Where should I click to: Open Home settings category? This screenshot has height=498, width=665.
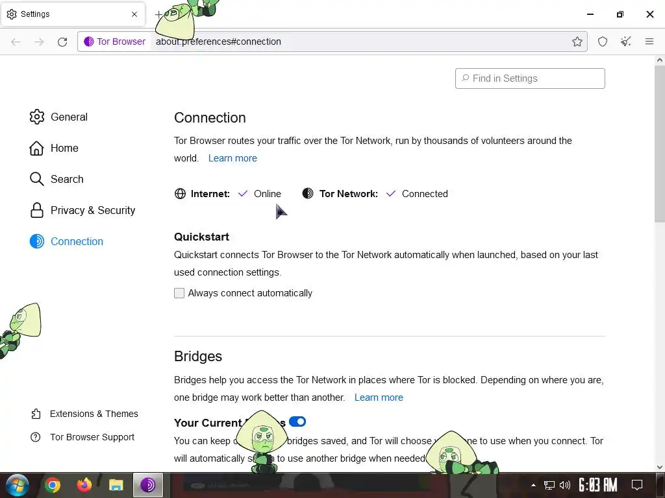tap(54, 148)
